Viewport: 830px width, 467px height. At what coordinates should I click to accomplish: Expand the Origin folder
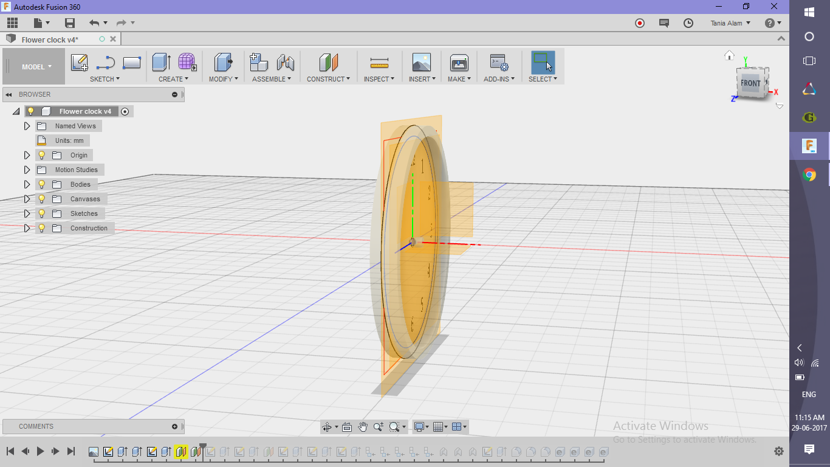(27, 155)
